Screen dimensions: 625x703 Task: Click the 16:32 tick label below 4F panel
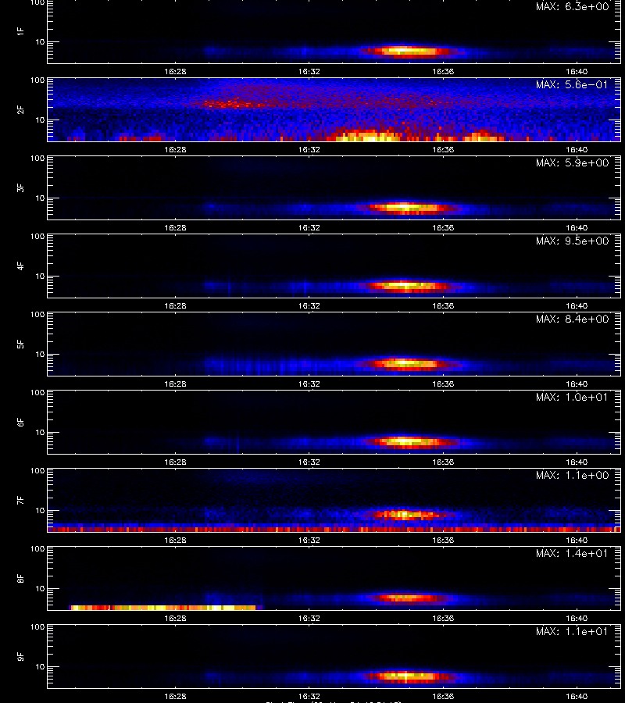[309, 305]
